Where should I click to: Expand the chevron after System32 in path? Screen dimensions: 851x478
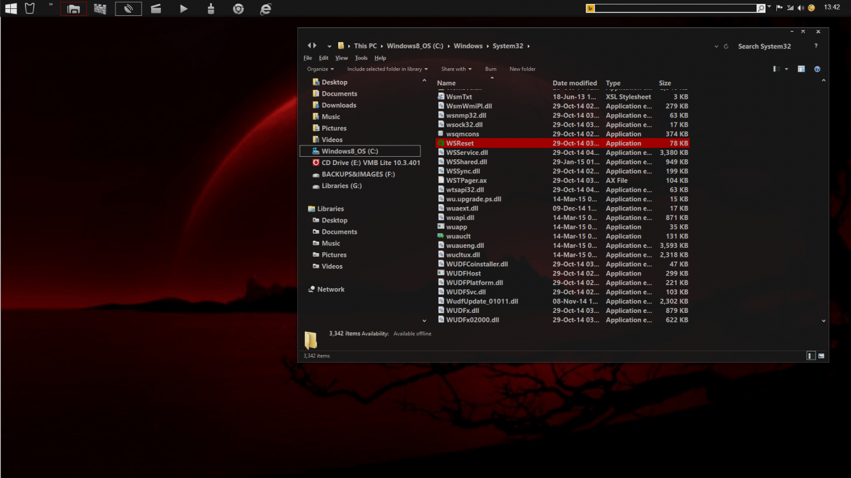(x=528, y=46)
